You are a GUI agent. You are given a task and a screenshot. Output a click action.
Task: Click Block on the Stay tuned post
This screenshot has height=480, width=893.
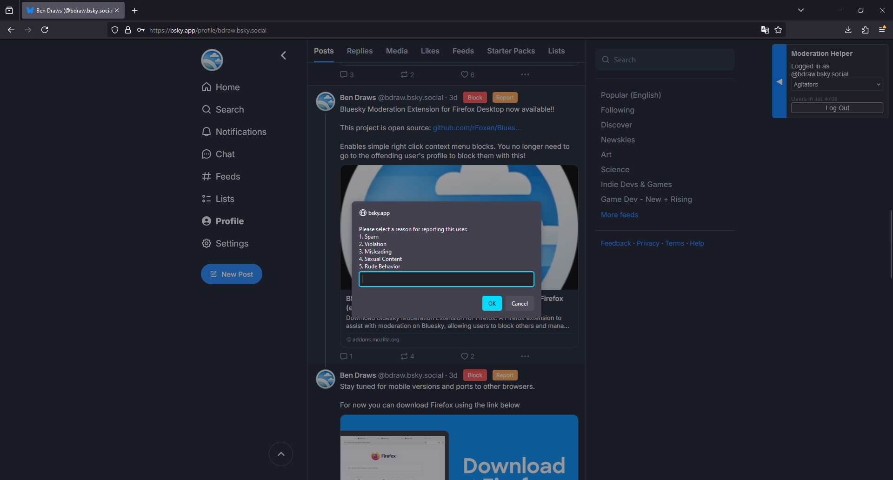[x=475, y=375]
